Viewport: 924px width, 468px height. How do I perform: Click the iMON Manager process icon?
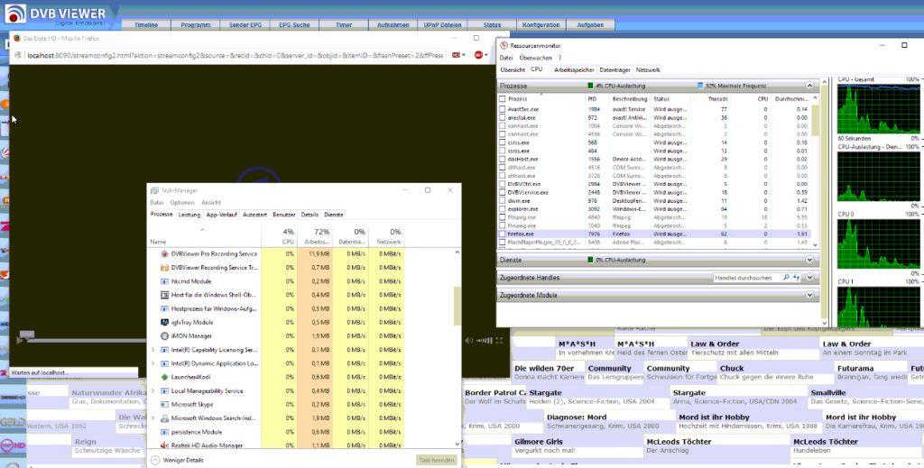(x=163, y=335)
